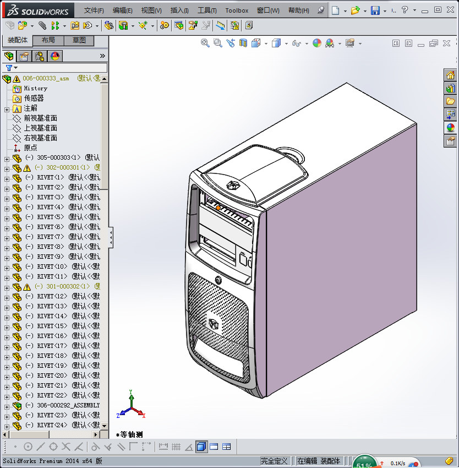Open Hide/Show Items dropdown arrow
459x468 pixels.
[307, 44]
